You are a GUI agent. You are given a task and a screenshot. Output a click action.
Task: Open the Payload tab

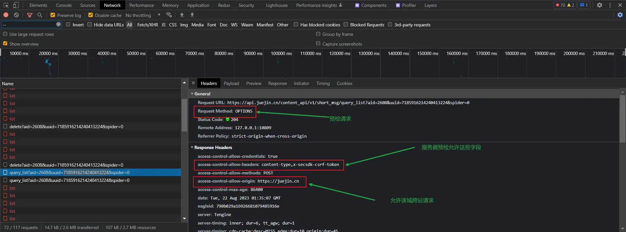pos(231,83)
